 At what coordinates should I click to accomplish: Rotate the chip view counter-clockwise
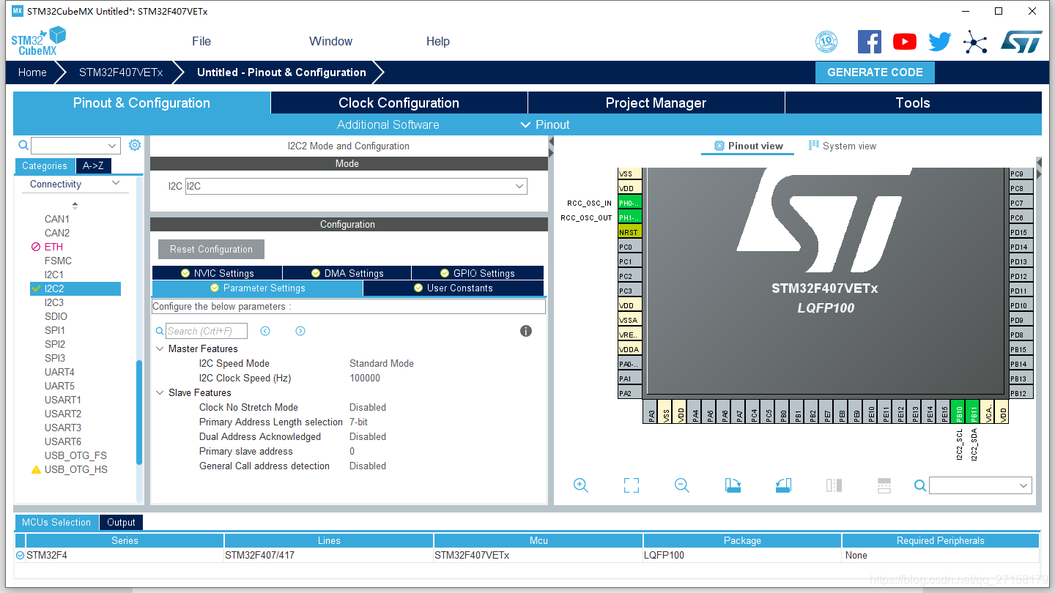783,485
